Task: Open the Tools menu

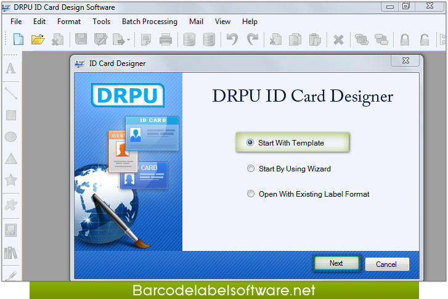Action: click(101, 22)
